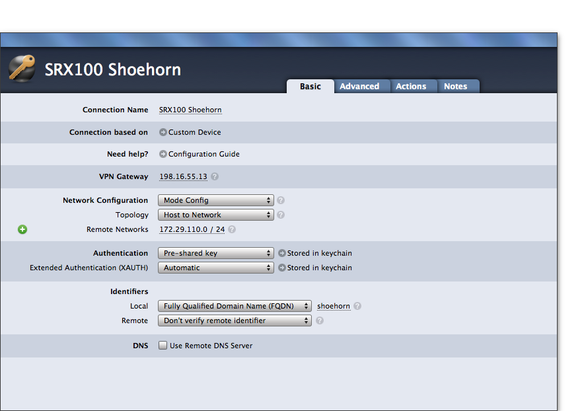Click help icon next to shoehorn identifier
This screenshot has height=411, width=584.
pos(357,306)
